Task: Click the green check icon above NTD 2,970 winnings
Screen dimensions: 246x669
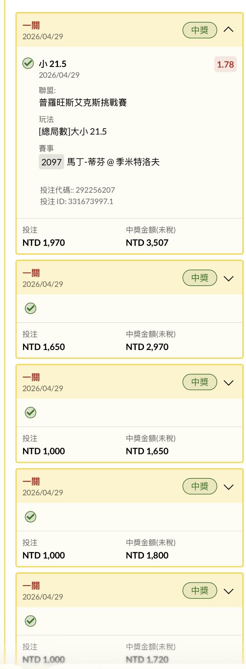Action: pyautogui.click(x=31, y=308)
